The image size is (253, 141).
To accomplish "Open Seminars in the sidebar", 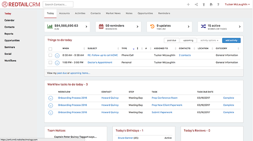I will tap(10, 47).
